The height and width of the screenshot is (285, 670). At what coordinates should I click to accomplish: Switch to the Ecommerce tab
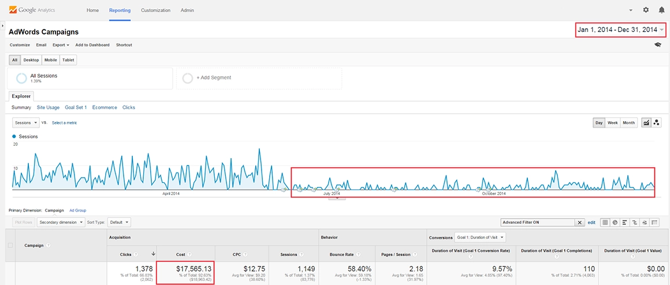point(105,107)
